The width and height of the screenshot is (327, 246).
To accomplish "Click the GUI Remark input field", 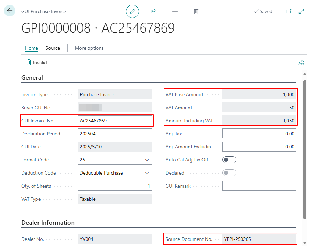I will pyautogui.click(x=259, y=186).
